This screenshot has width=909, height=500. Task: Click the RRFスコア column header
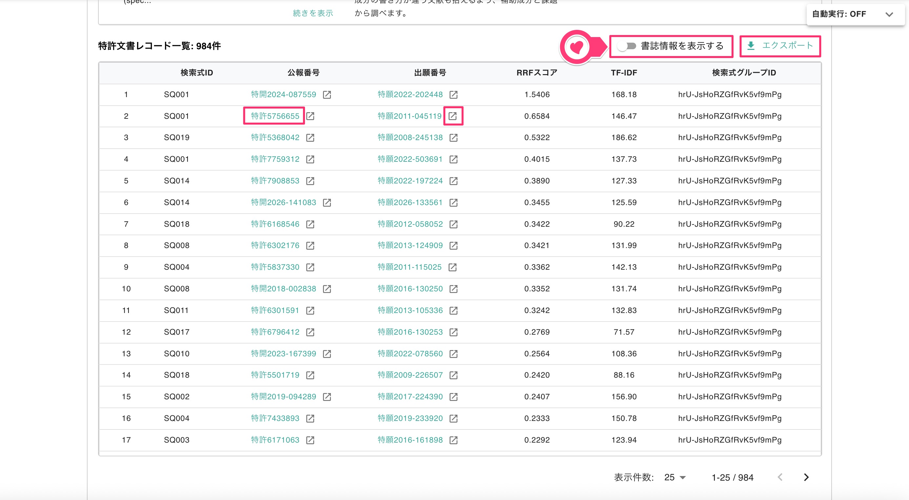point(537,73)
